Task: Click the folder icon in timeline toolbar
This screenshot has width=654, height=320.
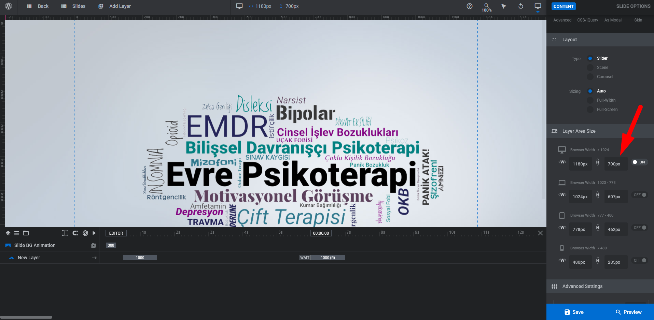Action: pyautogui.click(x=26, y=233)
